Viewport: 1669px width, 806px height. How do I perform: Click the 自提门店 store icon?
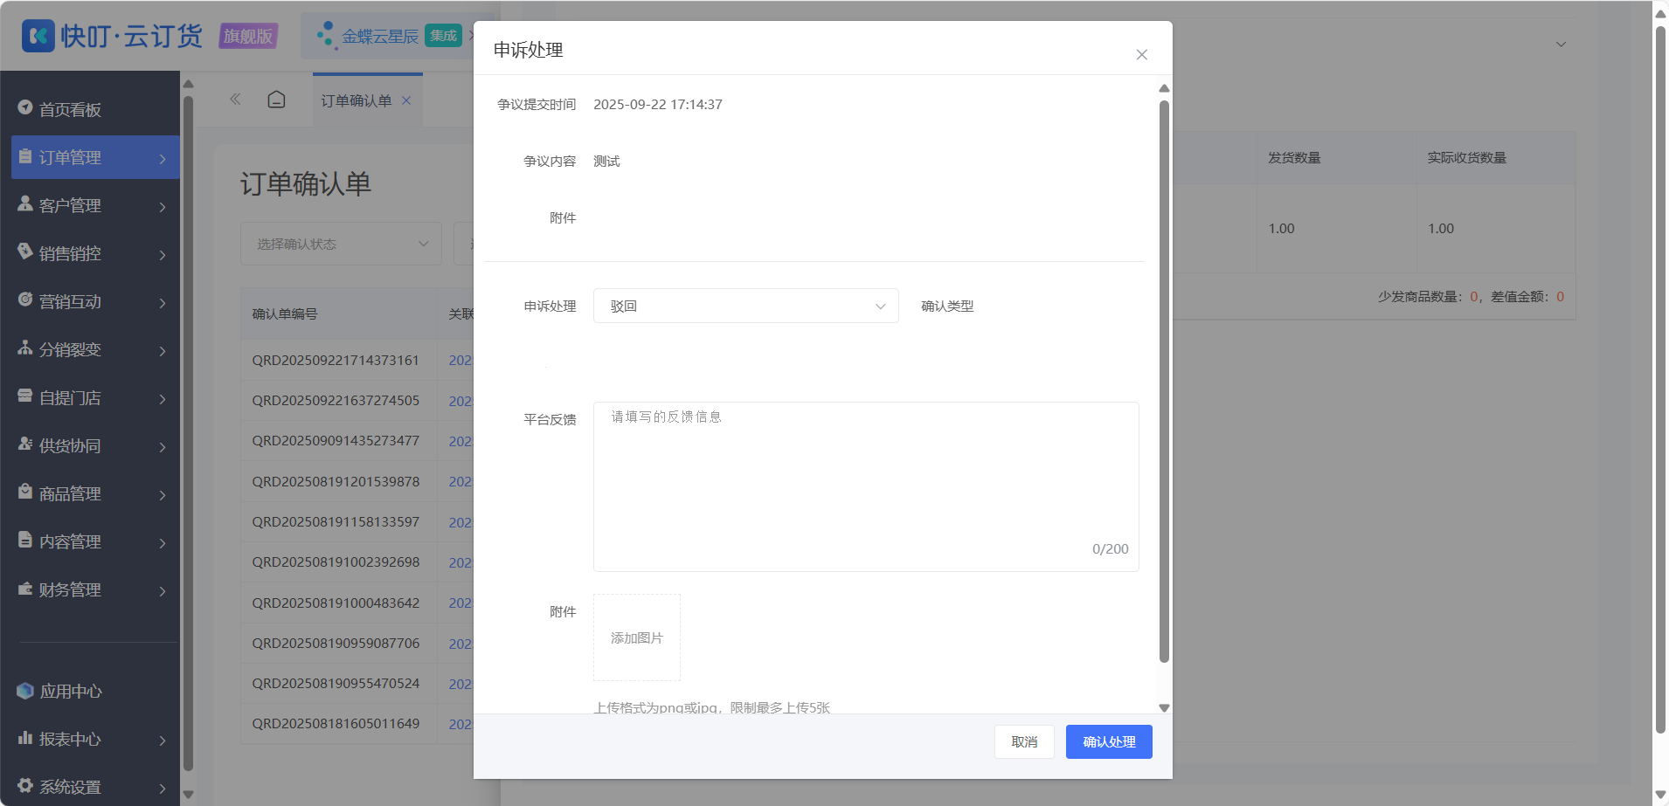coord(25,396)
